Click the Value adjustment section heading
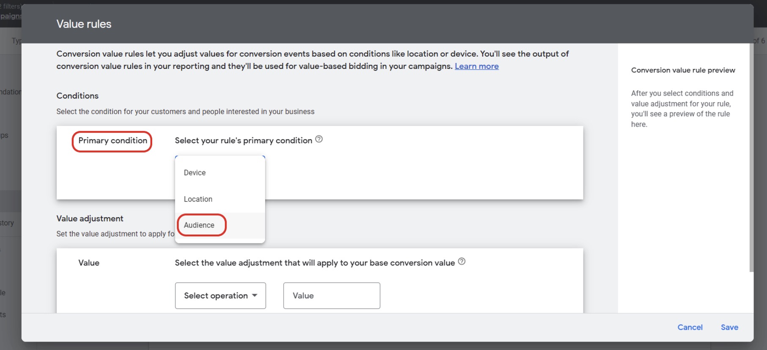This screenshot has width=767, height=350. [90, 219]
